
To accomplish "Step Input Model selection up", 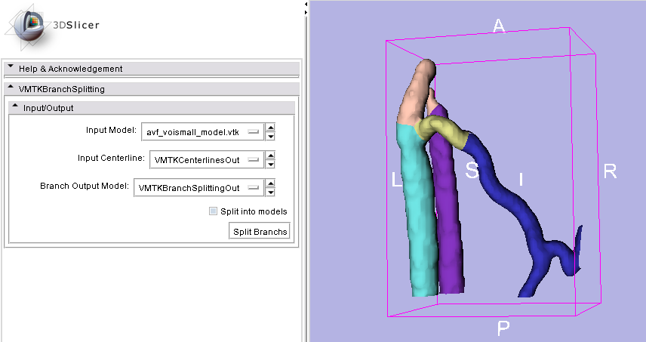I will [x=270, y=128].
